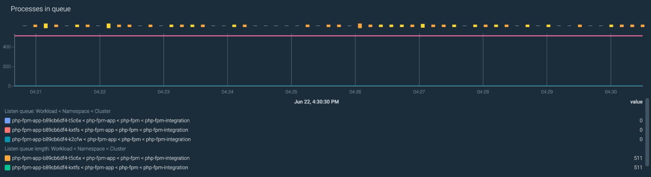Viewport: 651px width, 177px height.
Task: Click the green swatch for kxtfs queue length
Action: tap(7, 168)
